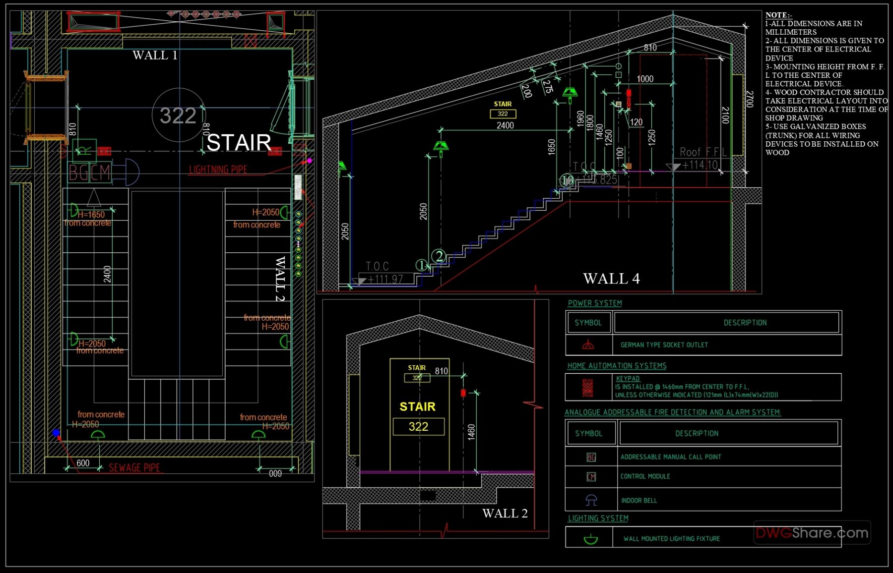Click the CM control module legend symbol
Image resolution: width=893 pixels, height=573 pixels.
point(591,476)
